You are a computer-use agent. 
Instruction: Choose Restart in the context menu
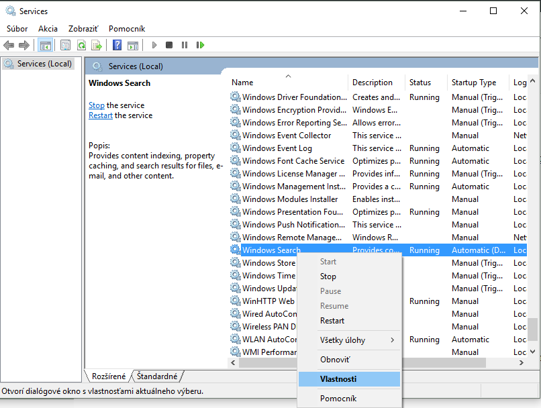349,320
